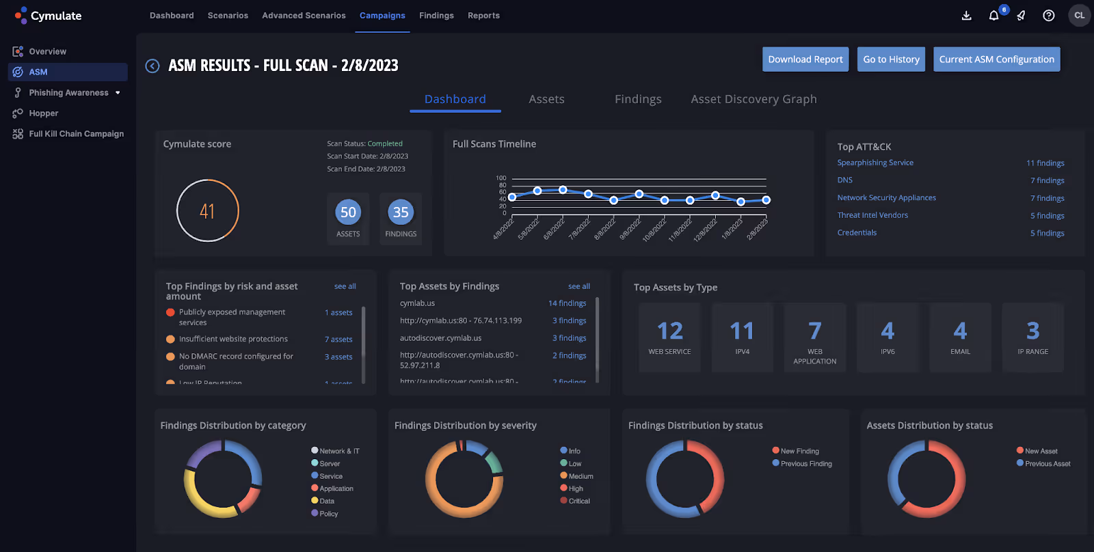Toggle the Critical severity legend swatch
Image resolution: width=1094 pixels, height=552 pixels.
(x=563, y=501)
